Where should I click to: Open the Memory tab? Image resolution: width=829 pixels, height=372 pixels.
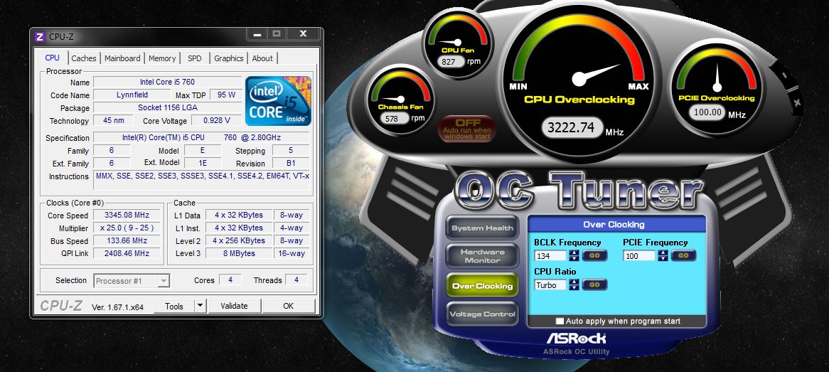tap(162, 58)
